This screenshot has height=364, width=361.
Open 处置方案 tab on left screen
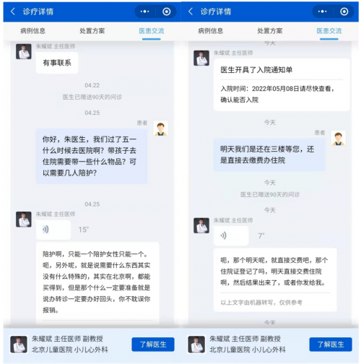(x=92, y=31)
